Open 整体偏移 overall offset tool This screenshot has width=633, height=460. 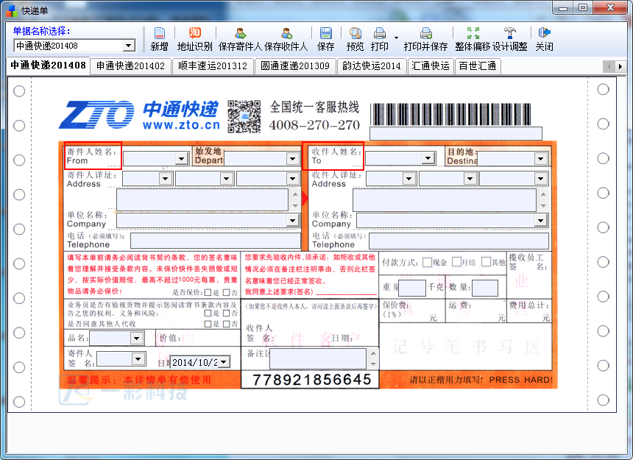(x=473, y=40)
